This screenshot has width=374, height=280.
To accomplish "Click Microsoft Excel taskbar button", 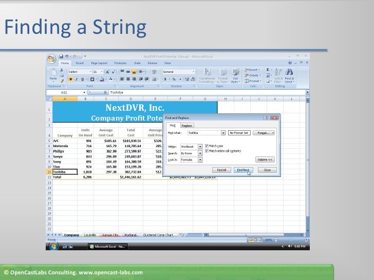I will coord(108,247).
